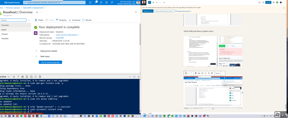Download the deployment template
Screen dimensions: 288x118
pos(75,20)
